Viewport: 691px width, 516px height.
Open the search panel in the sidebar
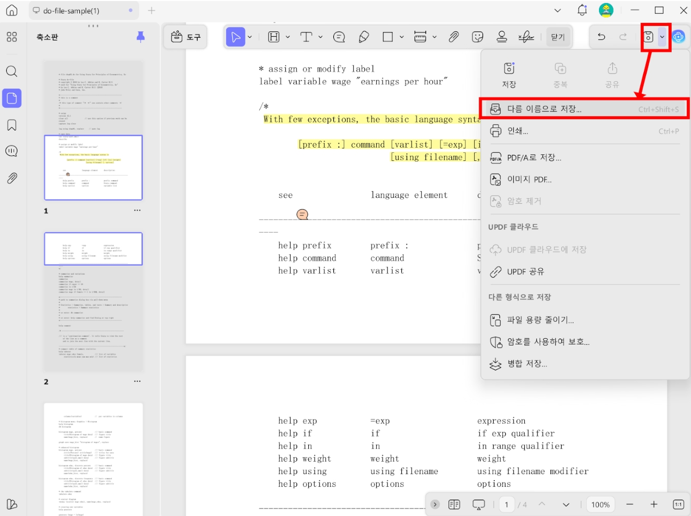tap(11, 72)
